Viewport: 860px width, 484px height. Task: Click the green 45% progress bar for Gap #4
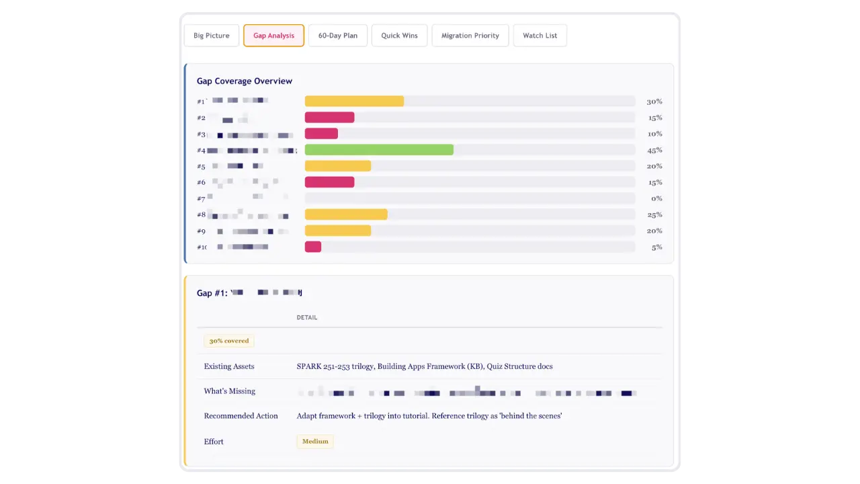[378, 149]
